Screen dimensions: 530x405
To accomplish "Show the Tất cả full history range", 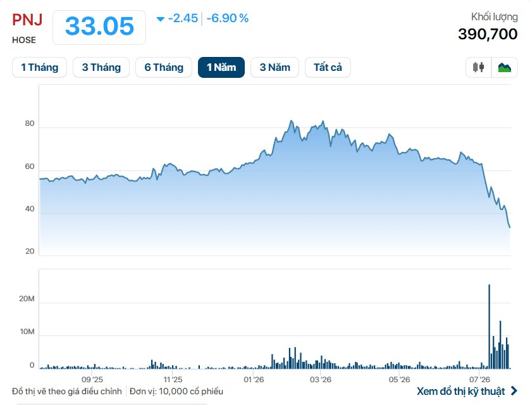I will [328, 67].
